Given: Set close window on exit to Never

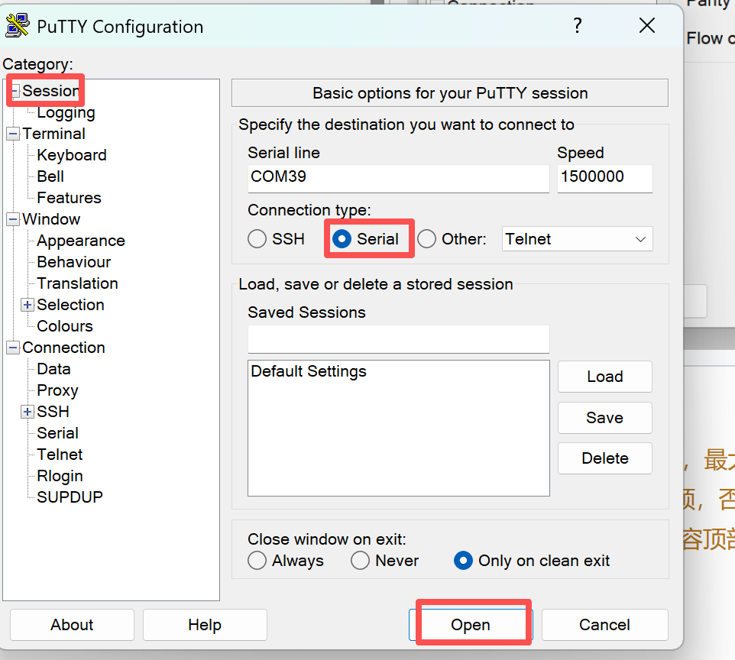Looking at the screenshot, I should pos(360,561).
